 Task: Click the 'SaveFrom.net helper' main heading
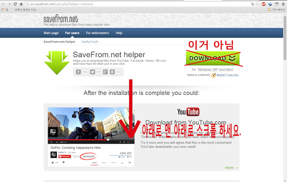coord(109,55)
